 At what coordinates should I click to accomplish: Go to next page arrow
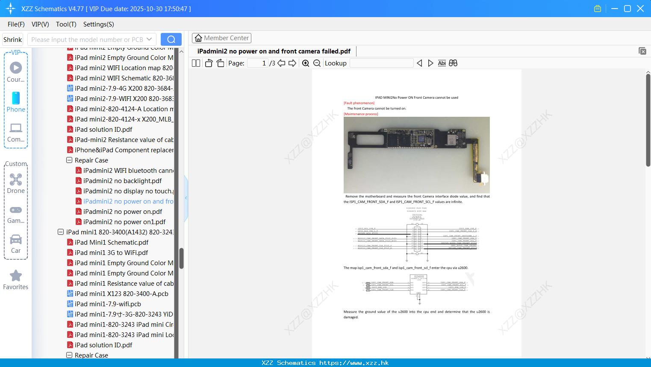pos(292,63)
